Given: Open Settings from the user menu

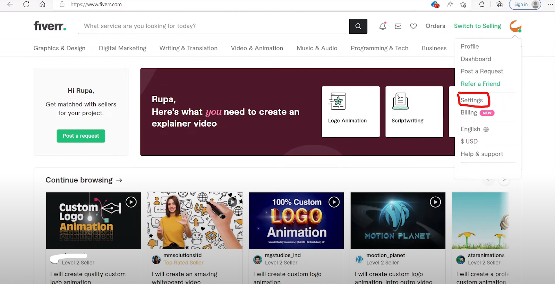Looking at the screenshot, I should (472, 100).
